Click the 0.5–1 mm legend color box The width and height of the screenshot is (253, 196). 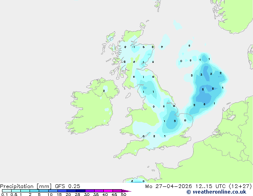point(16,191)
